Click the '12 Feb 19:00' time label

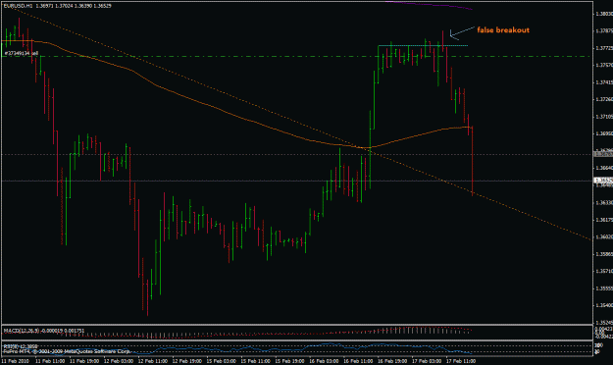point(187,361)
